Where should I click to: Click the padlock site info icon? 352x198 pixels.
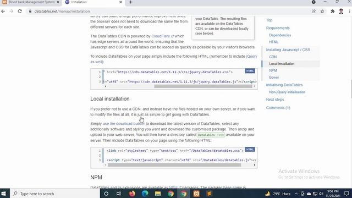click(x=30, y=11)
